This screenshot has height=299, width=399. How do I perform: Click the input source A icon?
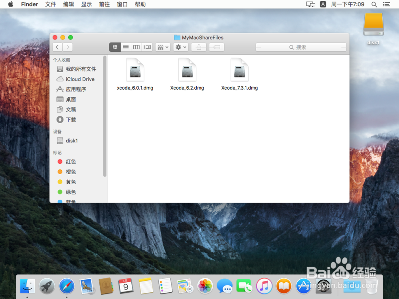point(323,4)
